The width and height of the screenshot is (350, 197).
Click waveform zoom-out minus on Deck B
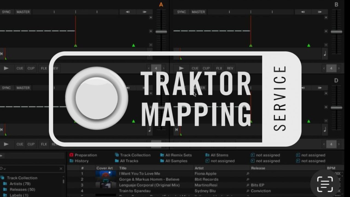(326, 45)
